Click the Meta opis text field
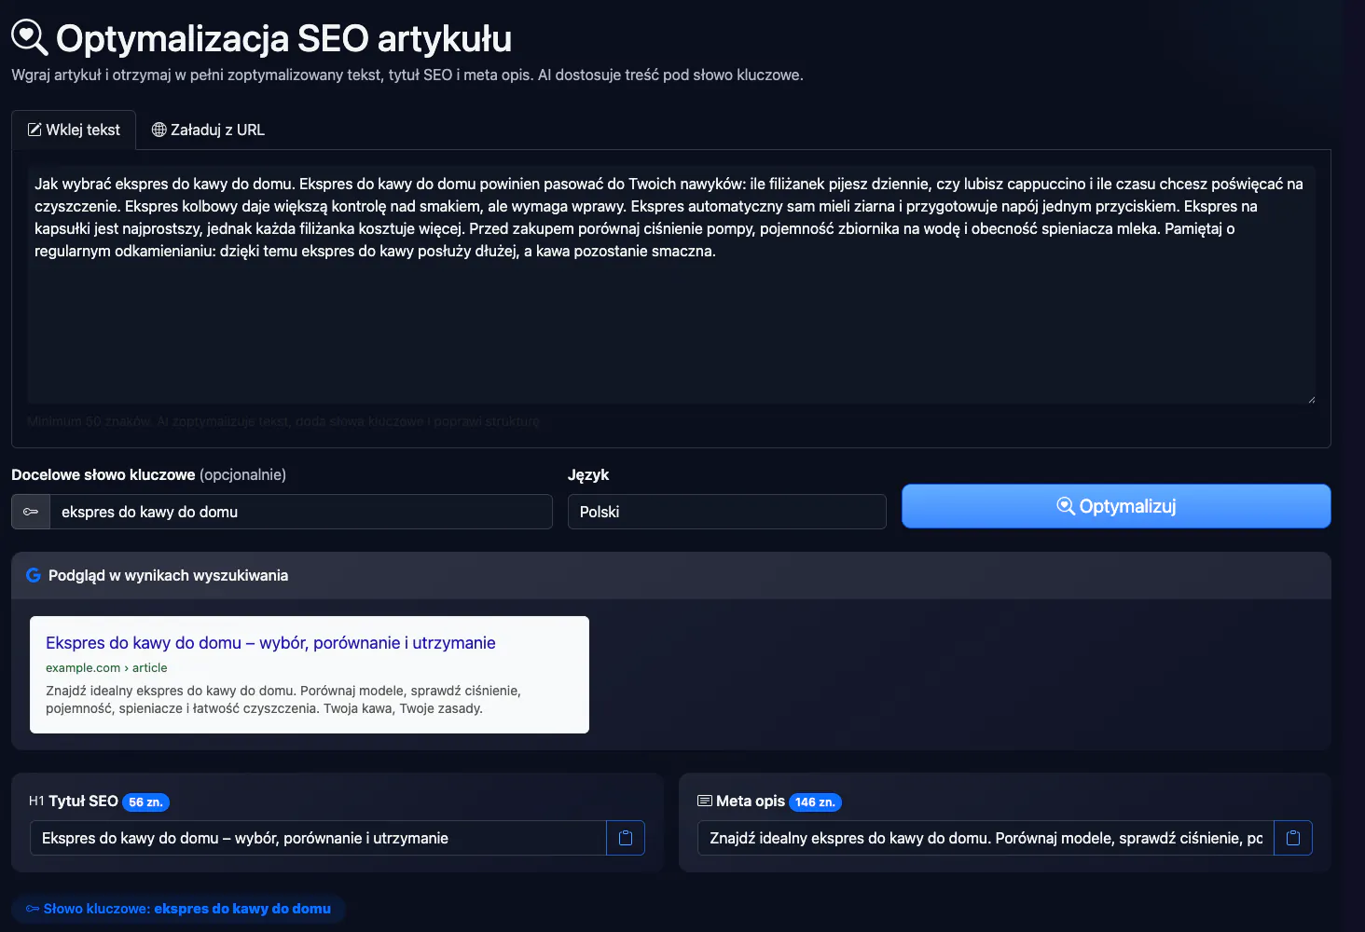The width and height of the screenshot is (1365, 932). (986, 838)
